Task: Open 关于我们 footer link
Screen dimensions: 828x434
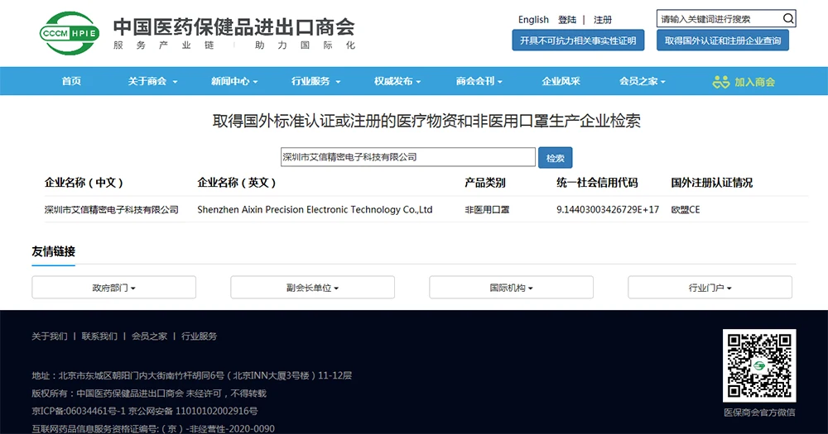Action: pos(50,336)
